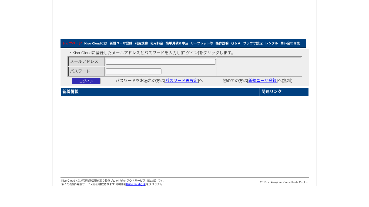This screenshot has width=369, height=207.
Task: Open the Kiso-Cloudとは menu item
Action: click(96, 43)
